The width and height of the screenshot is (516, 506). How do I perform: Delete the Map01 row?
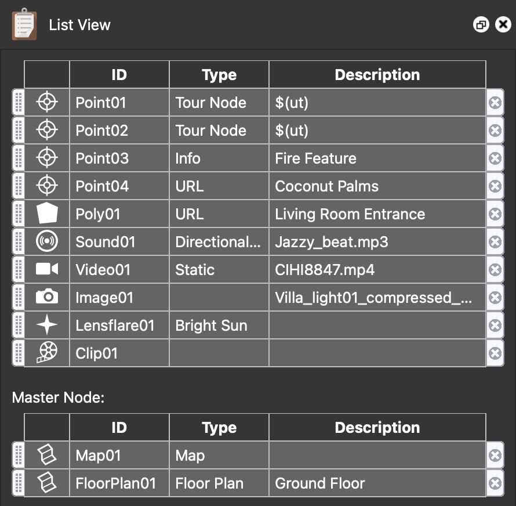pos(495,456)
